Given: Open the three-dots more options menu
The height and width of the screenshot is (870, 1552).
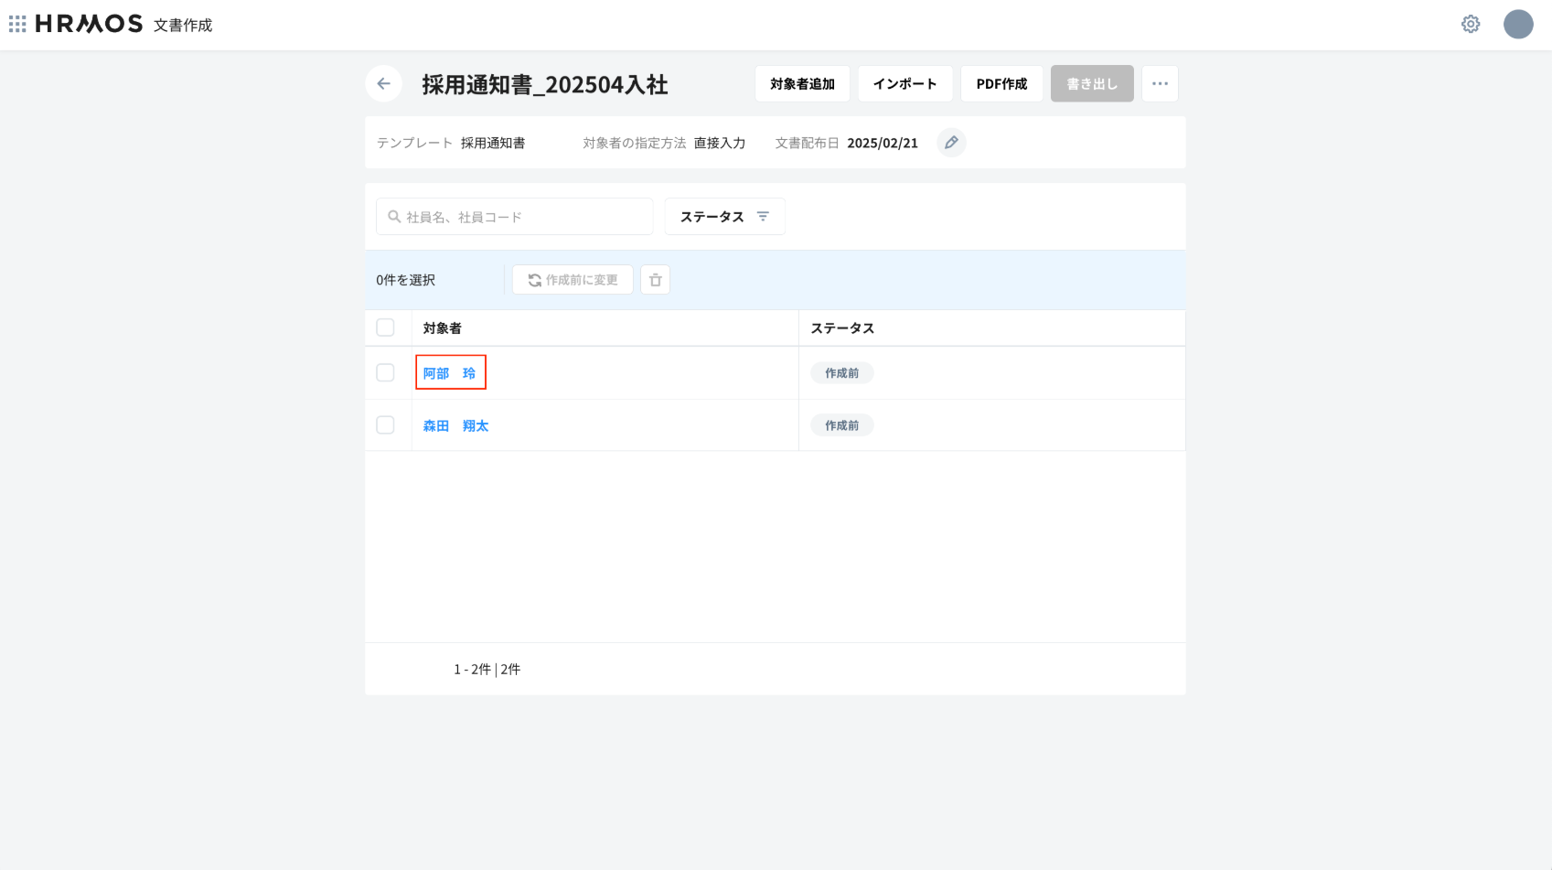Looking at the screenshot, I should click(1160, 83).
